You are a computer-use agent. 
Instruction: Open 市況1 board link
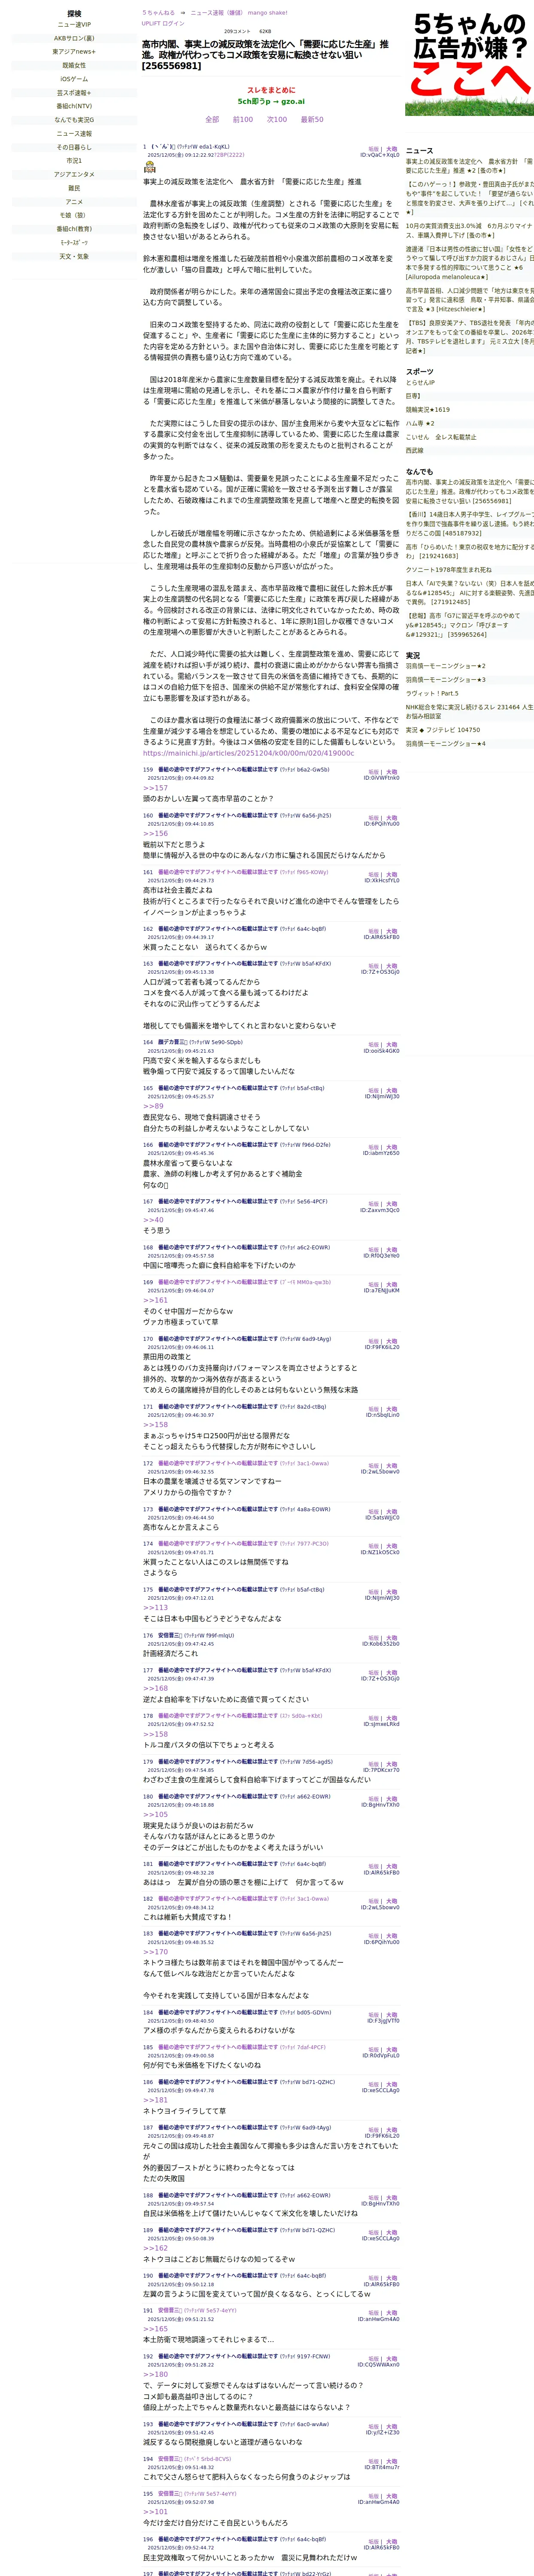point(74,160)
